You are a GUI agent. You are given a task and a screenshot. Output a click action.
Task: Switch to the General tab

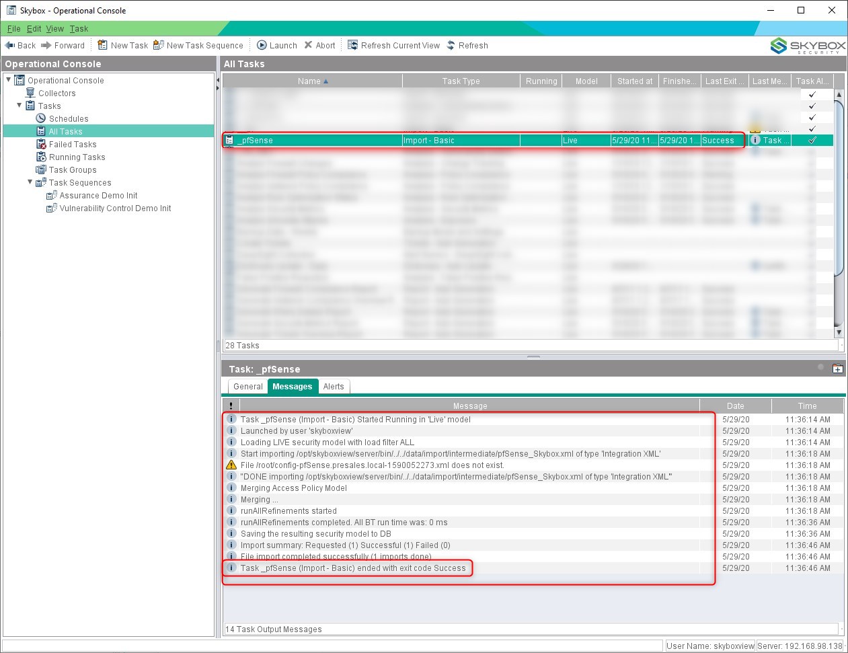[247, 387]
